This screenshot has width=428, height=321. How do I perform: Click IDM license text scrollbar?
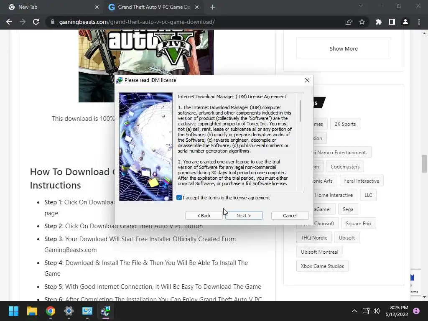point(300,111)
